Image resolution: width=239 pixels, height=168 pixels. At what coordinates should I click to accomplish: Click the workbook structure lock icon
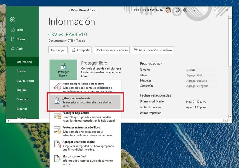point(57,130)
